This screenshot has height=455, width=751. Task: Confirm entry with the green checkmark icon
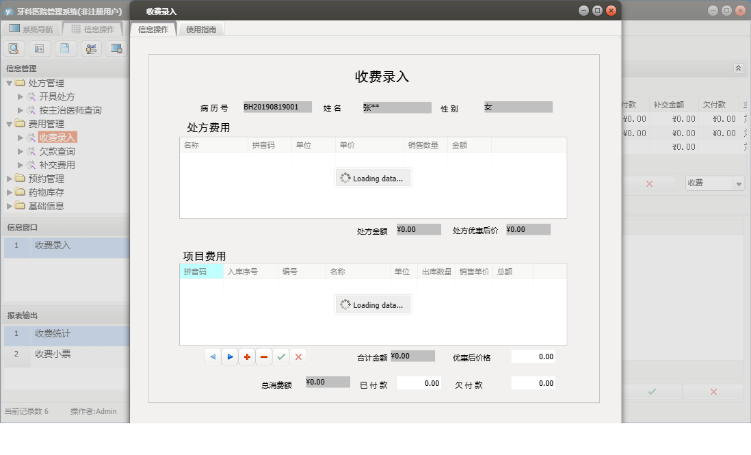pos(281,356)
